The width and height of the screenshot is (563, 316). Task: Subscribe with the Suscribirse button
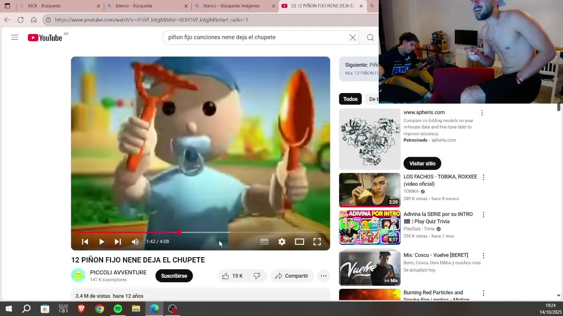pyautogui.click(x=174, y=276)
